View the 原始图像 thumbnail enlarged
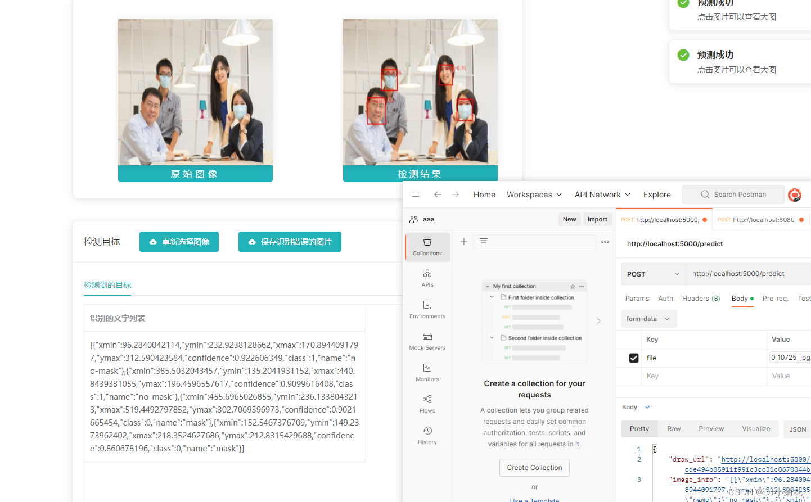Image resolution: width=811 pixels, height=502 pixels. pyautogui.click(x=195, y=92)
